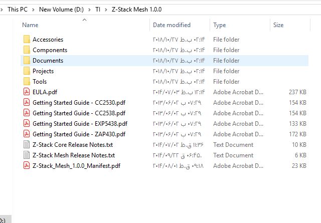Screen dimensions: 321x223
Task: Select Getting Started Guide - ZAP430.pdf
Action: [x=79, y=134]
